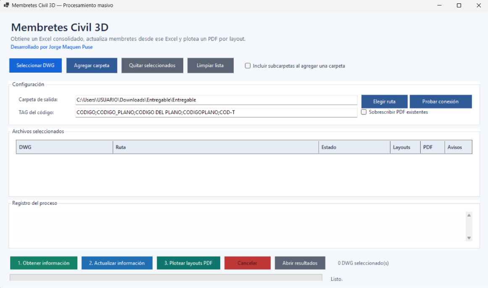Minimize the Membretes Civil 3D window
The image size is (488, 288).
coord(439,5)
